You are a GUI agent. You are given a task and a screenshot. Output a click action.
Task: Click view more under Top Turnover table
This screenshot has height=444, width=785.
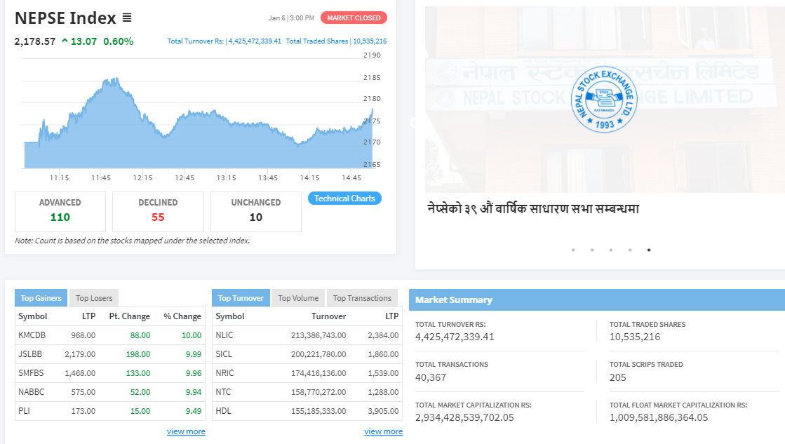click(x=384, y=431)
